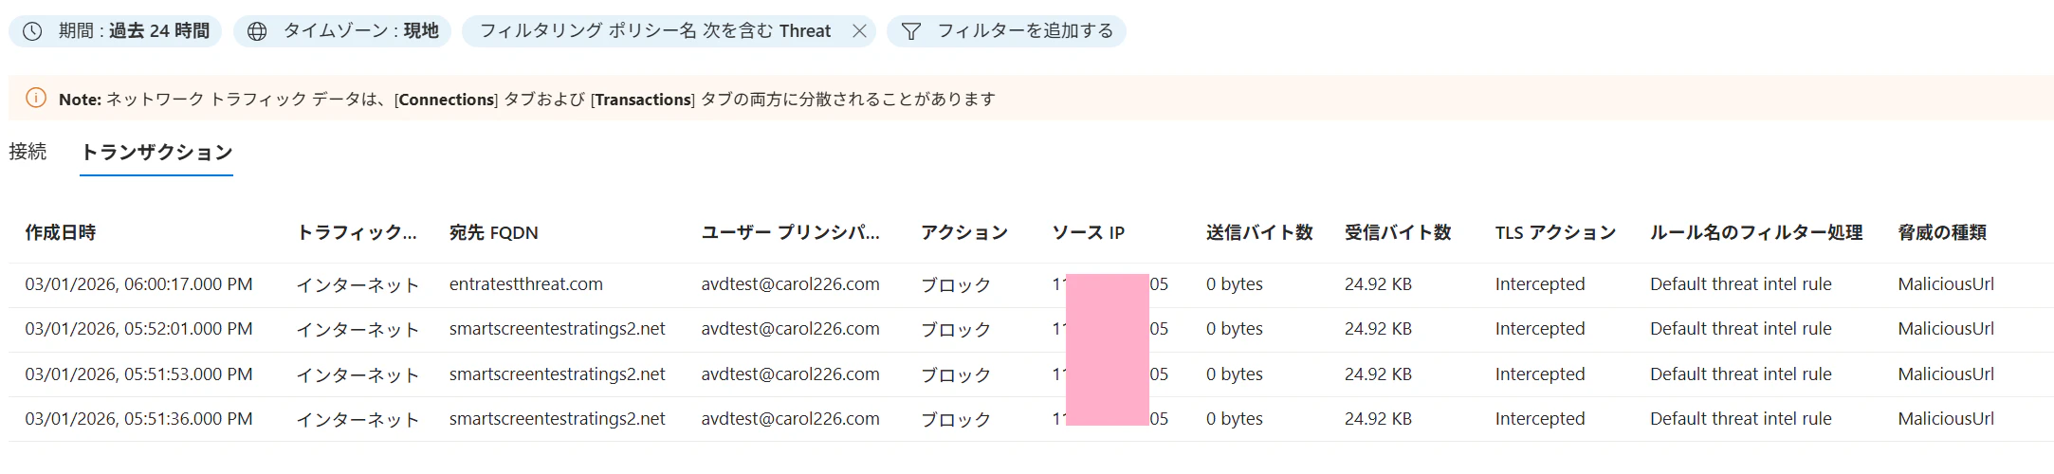Click インターネット in the 06:00:17 row
2054x474 pixels.
pos(358,284)
